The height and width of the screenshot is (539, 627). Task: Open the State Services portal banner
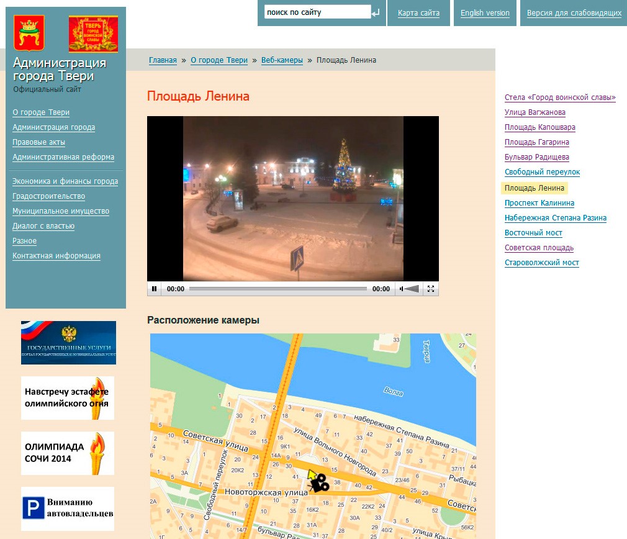[68, 342]
